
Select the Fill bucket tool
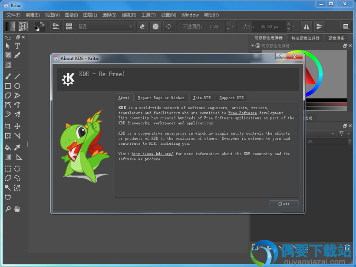click(8, 147)
